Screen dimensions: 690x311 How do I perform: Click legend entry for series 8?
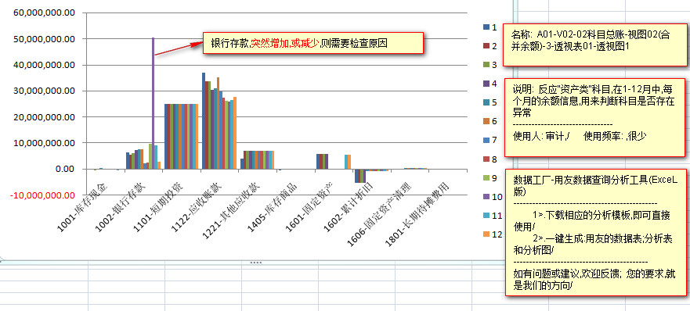tap(490, 159)
